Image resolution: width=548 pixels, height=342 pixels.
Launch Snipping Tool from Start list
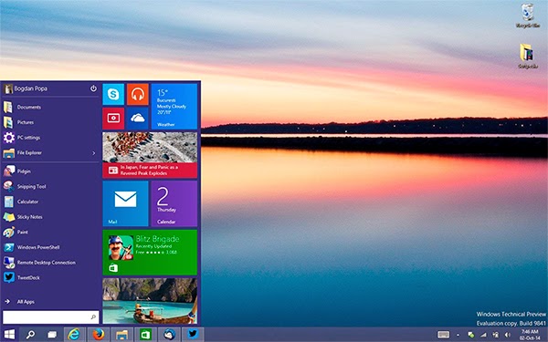coord(50,186)
